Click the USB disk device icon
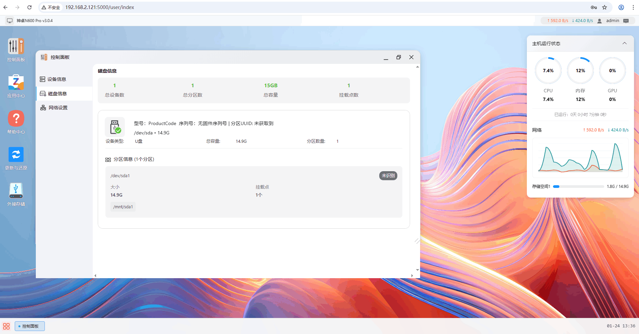639x334 pixels. pos(115,127)
